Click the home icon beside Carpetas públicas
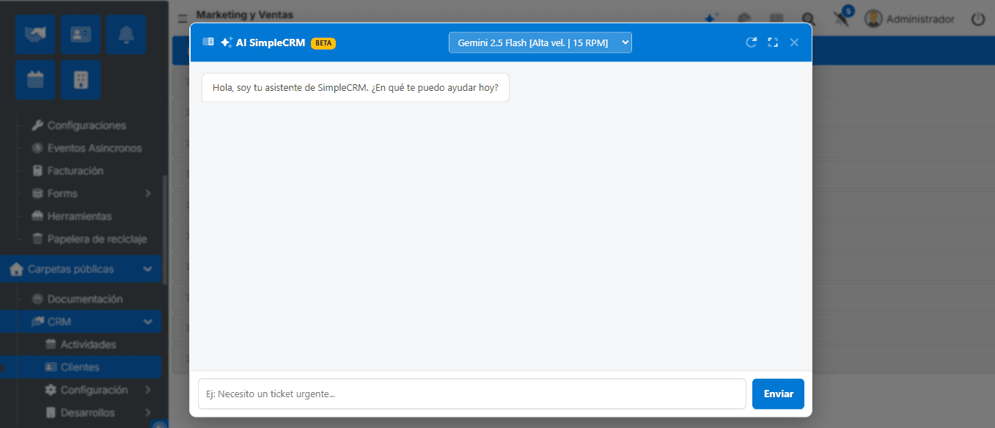Image resolution: width=995 pixels, height=428 pixels. click(16, 269)
